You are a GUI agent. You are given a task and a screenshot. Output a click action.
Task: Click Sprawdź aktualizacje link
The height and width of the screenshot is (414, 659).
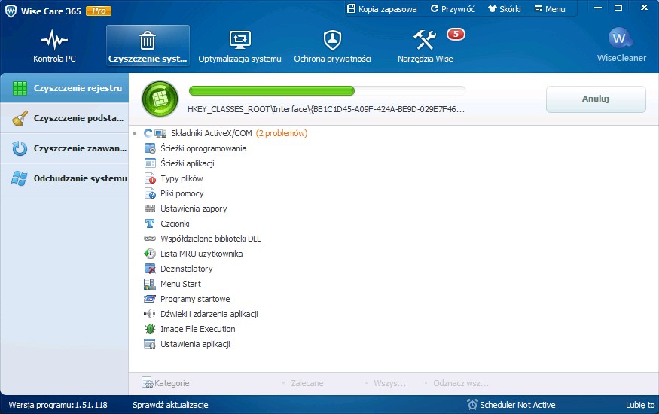tap(170, 405)
